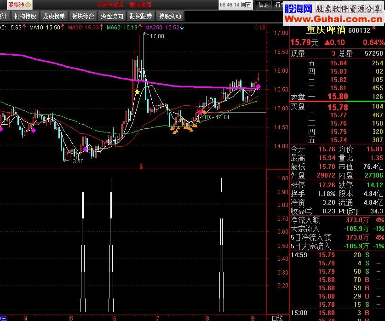Click the current price 15.79元
The width and height of the screenshot is (385, 321).
[305, 42]
